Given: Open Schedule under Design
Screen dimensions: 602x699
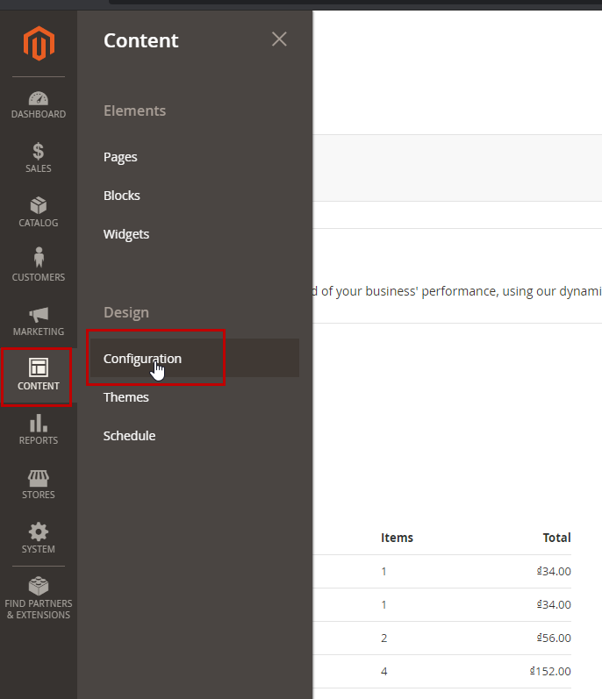Looking at the screenshot, I should 129,436.
